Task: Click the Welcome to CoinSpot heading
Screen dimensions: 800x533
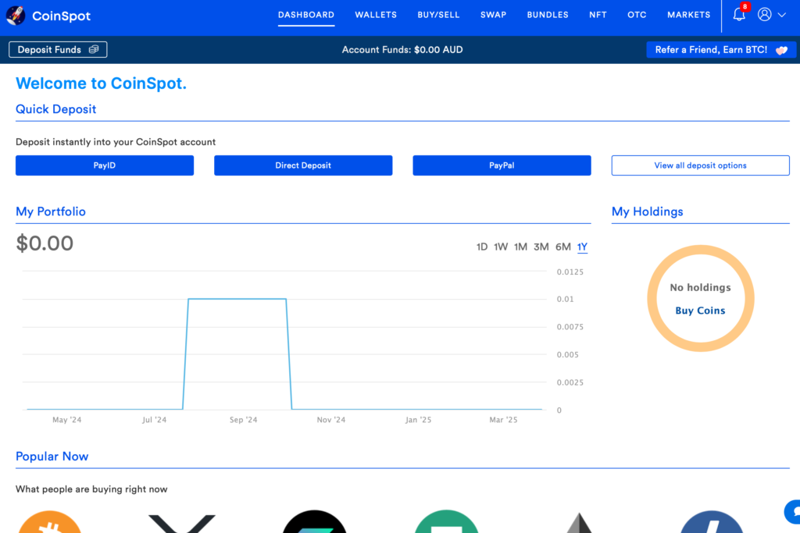Action: 101,83
